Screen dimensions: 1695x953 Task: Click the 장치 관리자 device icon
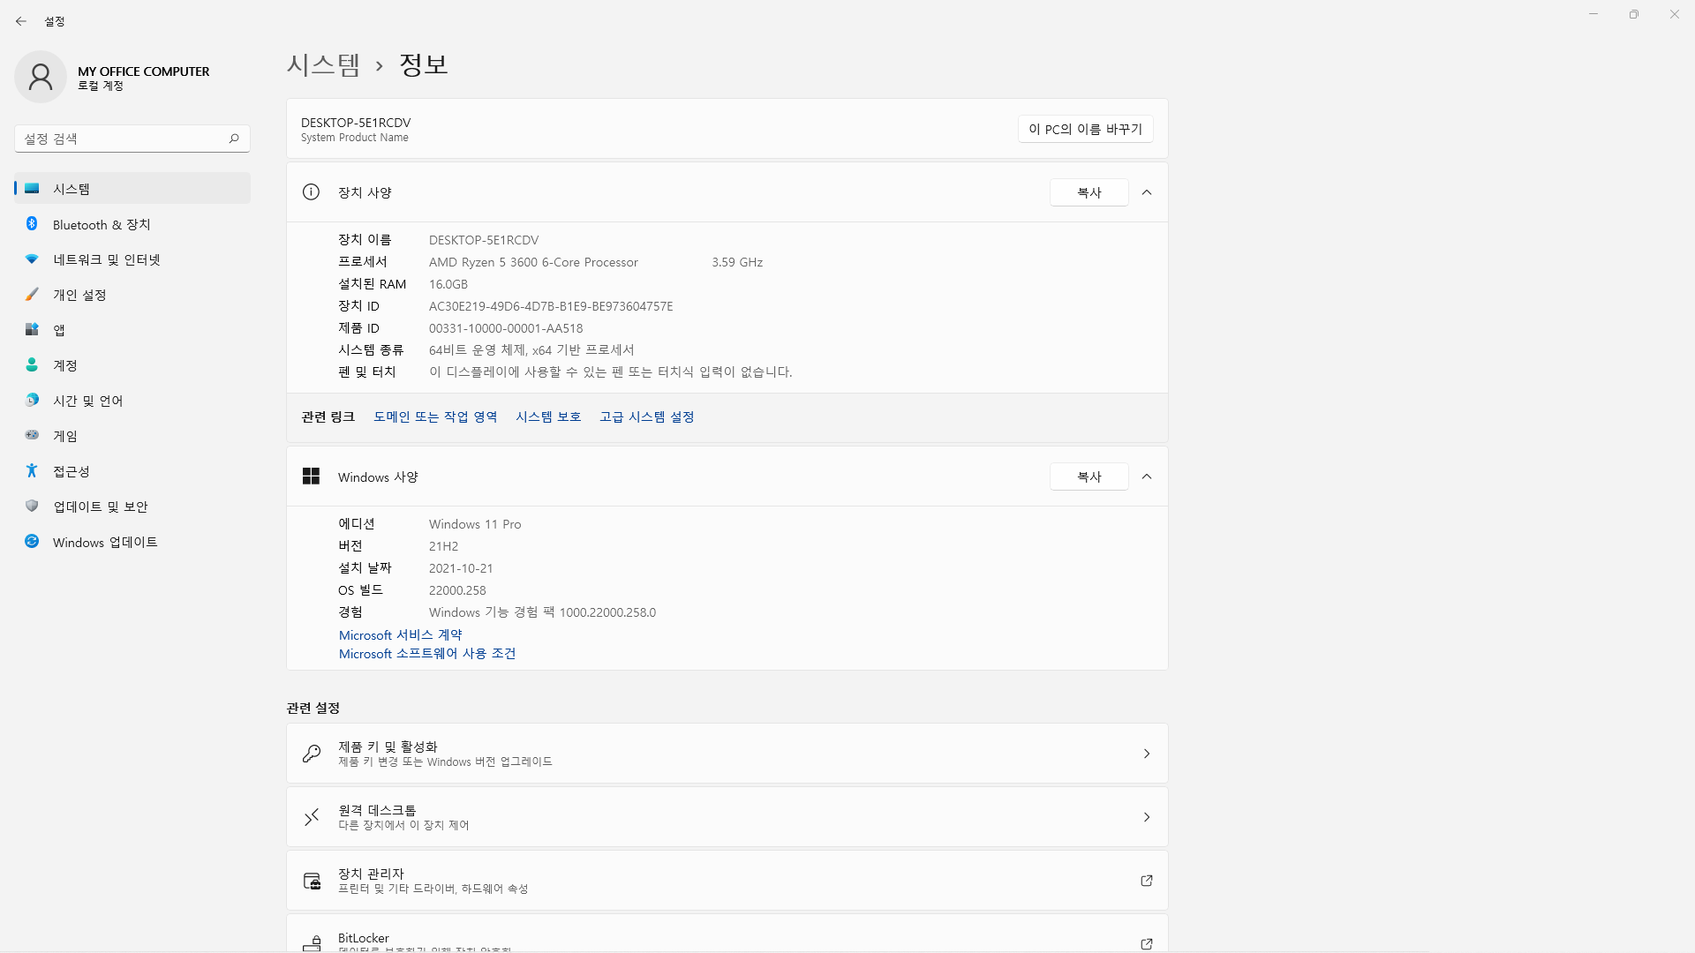[312, 881]
